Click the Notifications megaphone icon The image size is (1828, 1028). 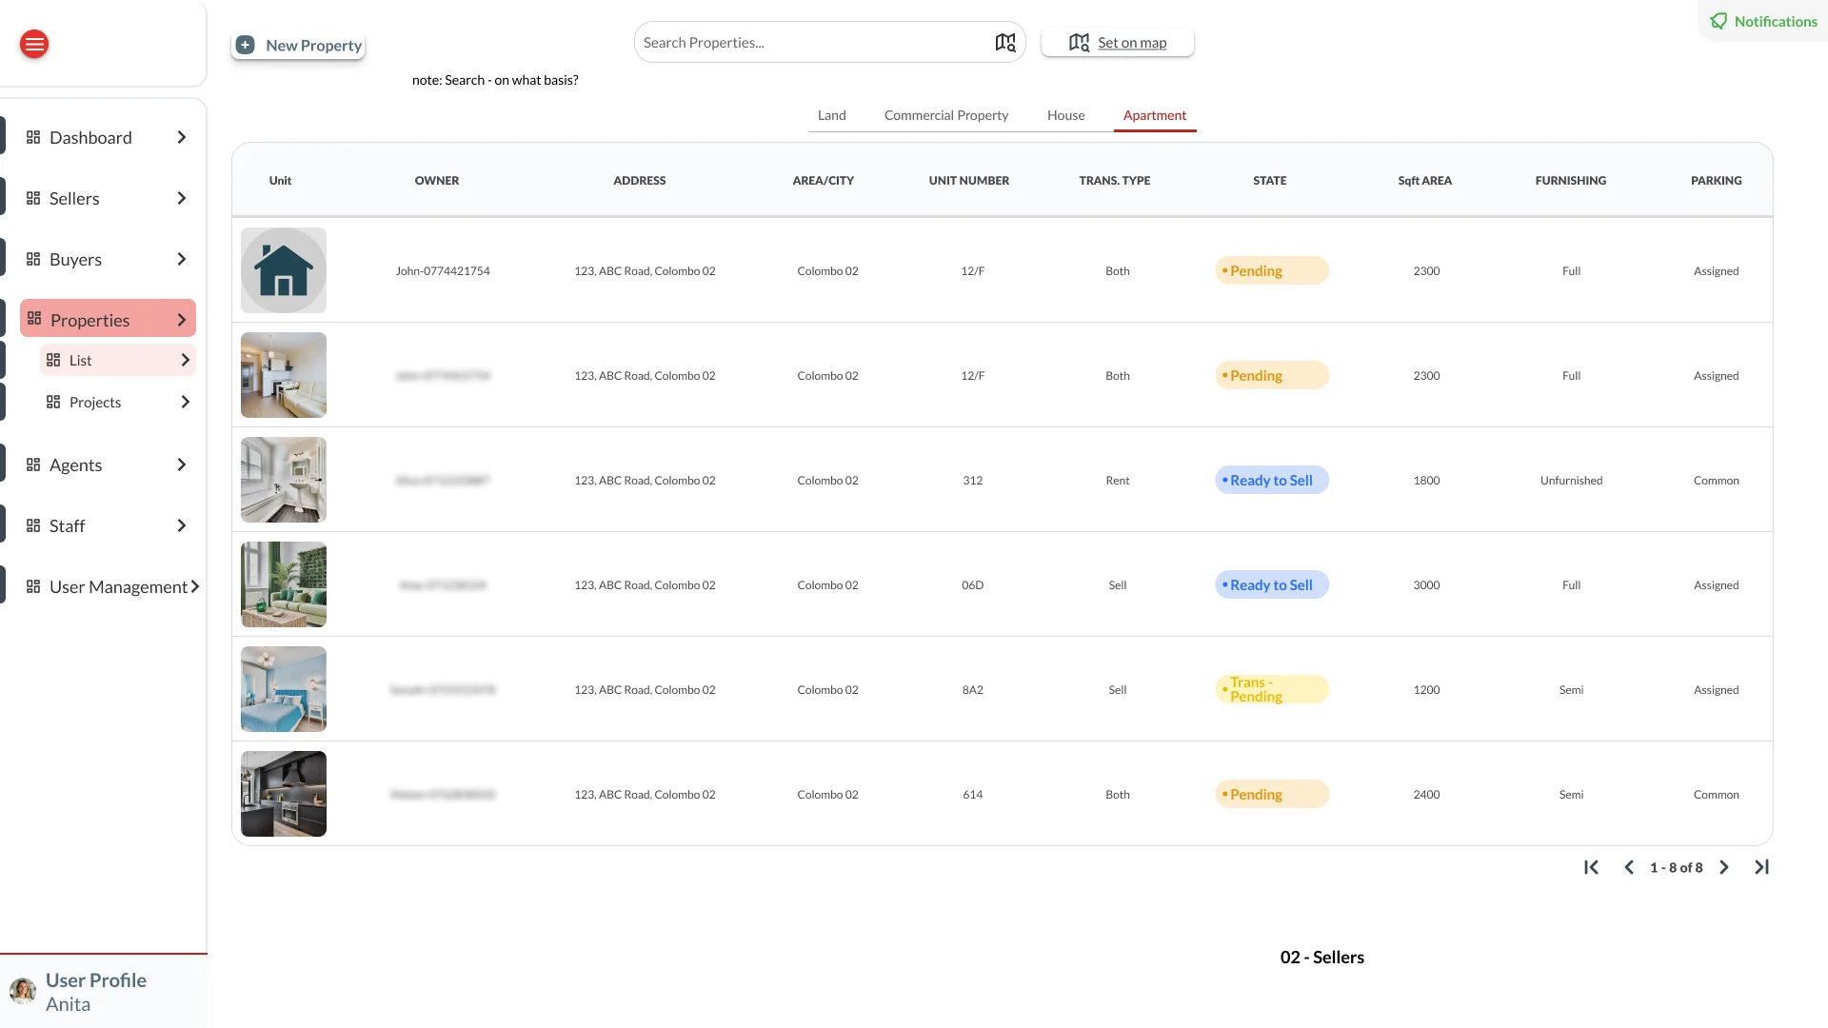point(1719,21)
